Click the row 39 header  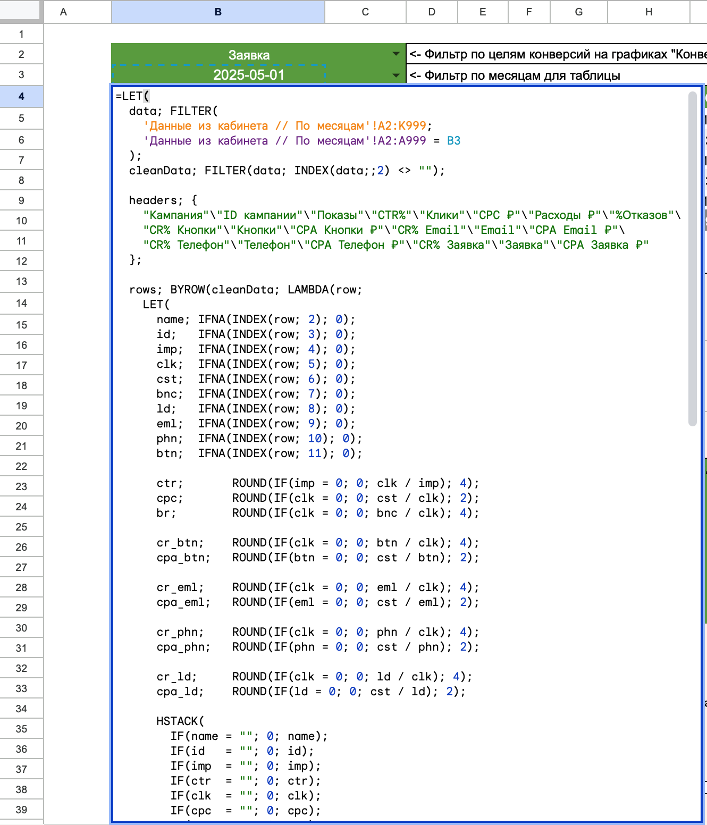(21, 810)
